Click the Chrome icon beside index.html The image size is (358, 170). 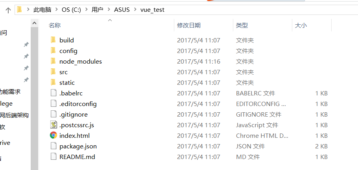(x=54, y=135)
